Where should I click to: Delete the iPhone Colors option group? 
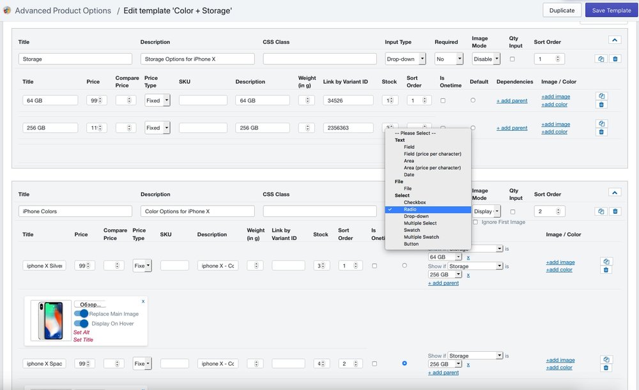615,211
